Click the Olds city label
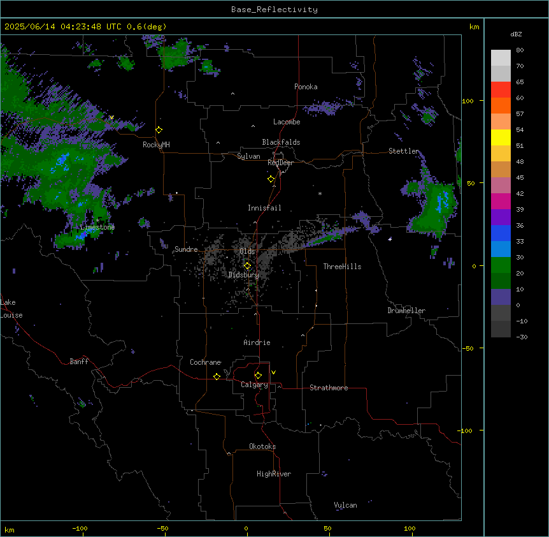This screenshot has width=549, height=537. [x=247, y=251]
